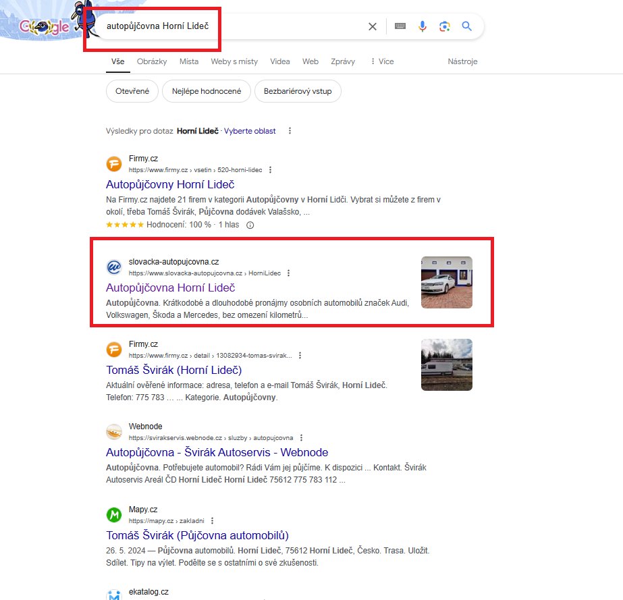
Task: Click the slovacka-autopujcovna.cz site favicon
Action: (x=114, y=267)
